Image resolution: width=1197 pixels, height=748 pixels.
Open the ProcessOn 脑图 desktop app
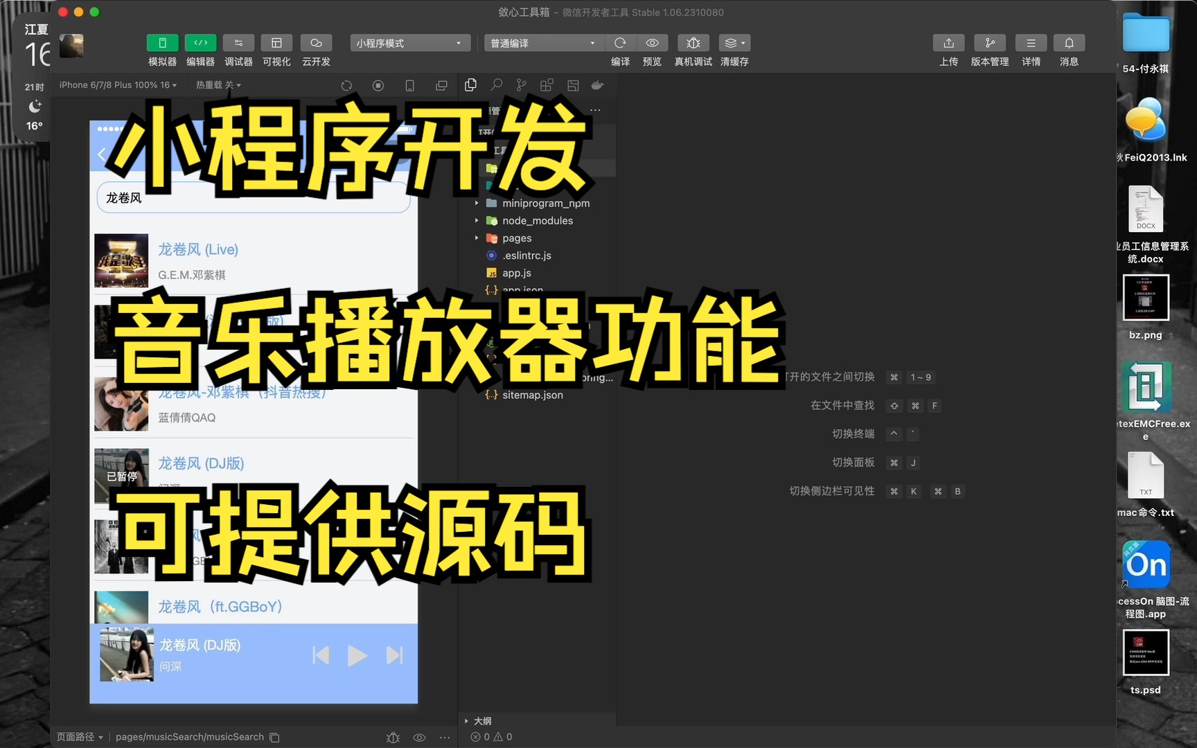click(x=1146, y=579)
